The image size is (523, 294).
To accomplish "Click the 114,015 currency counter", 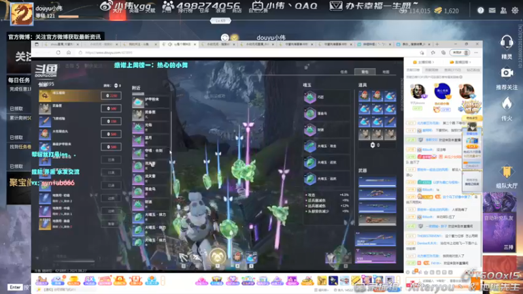I will click(x=415, y=10).
